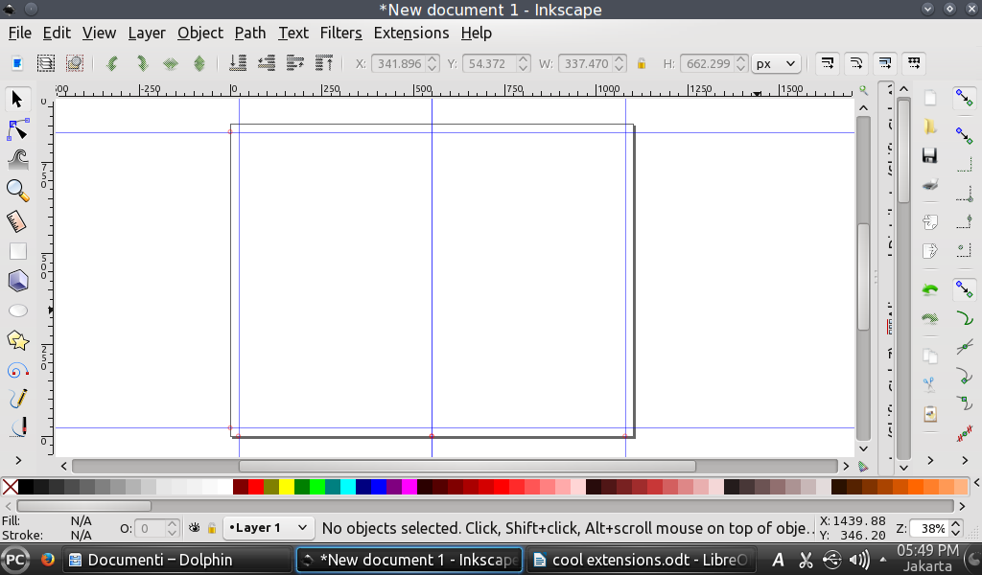Expand hidden tools in left toolbox
This screenshot has height=575, width=982.
(x=17, y=461)
